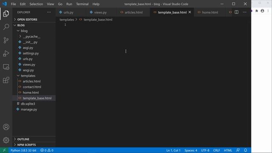
Task: Change indentation via Spaces: 4
Action: pos(191,150)
